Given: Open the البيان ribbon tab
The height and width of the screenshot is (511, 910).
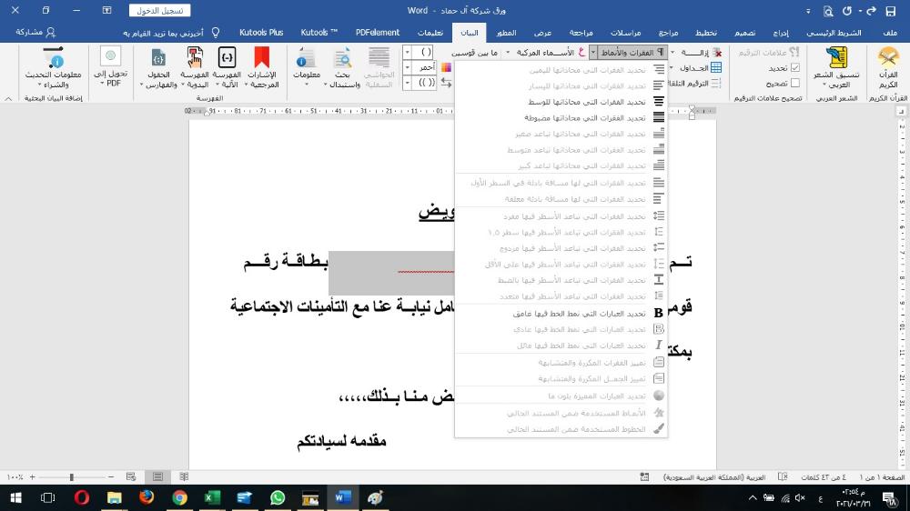Looking at the screenshot, I should (x=470, y=33).
